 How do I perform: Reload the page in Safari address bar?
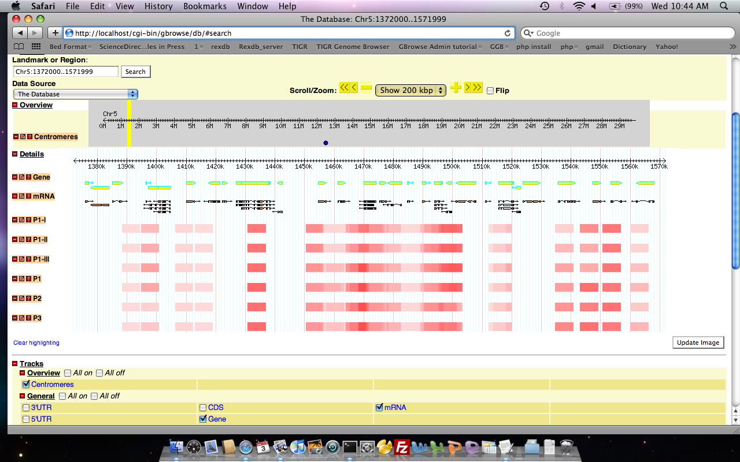click(508, 33)
